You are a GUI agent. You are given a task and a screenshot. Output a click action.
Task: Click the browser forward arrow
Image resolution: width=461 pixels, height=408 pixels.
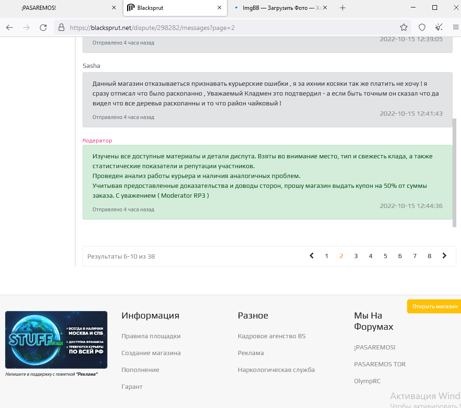[x=26, y=28]
